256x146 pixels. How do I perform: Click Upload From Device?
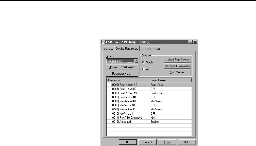[177, 60]
